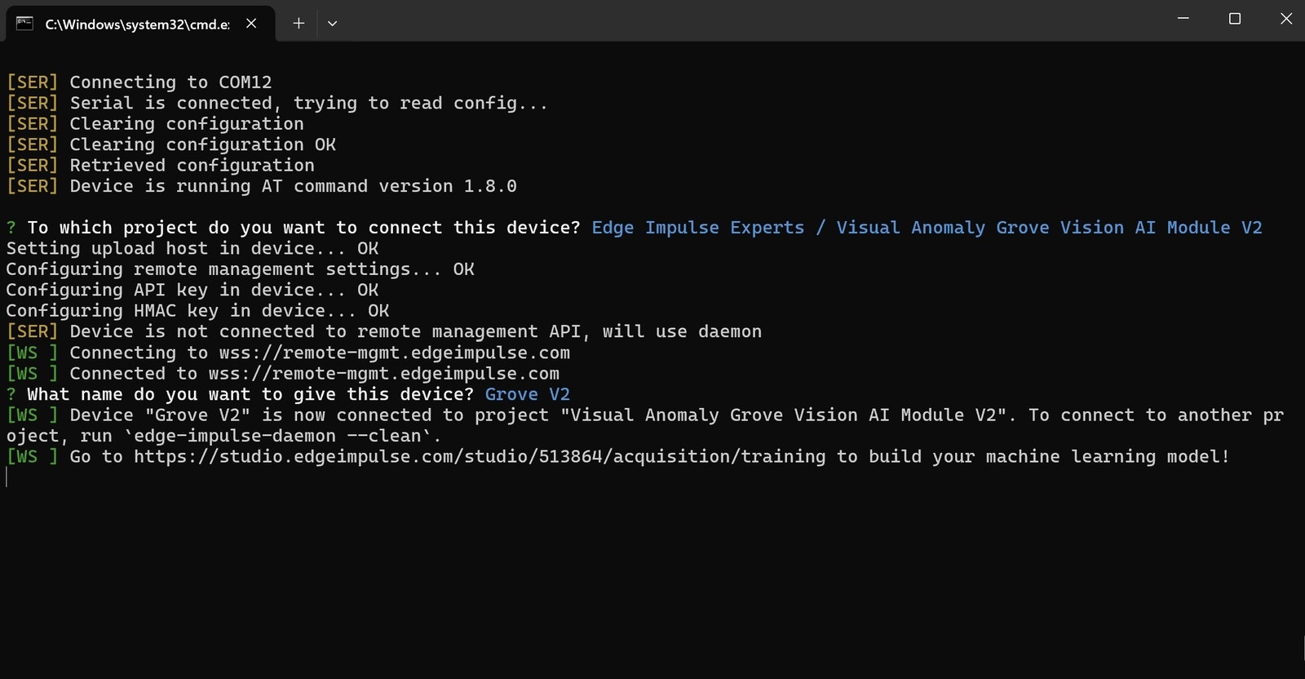The width and height of the screenshot is (1305, 679).
Task: Click the Connecting to COM12 line
Action: click(139, 82)
